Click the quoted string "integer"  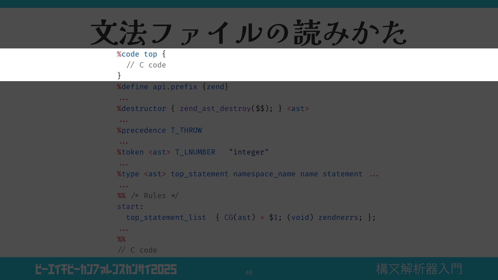(249, 152)
